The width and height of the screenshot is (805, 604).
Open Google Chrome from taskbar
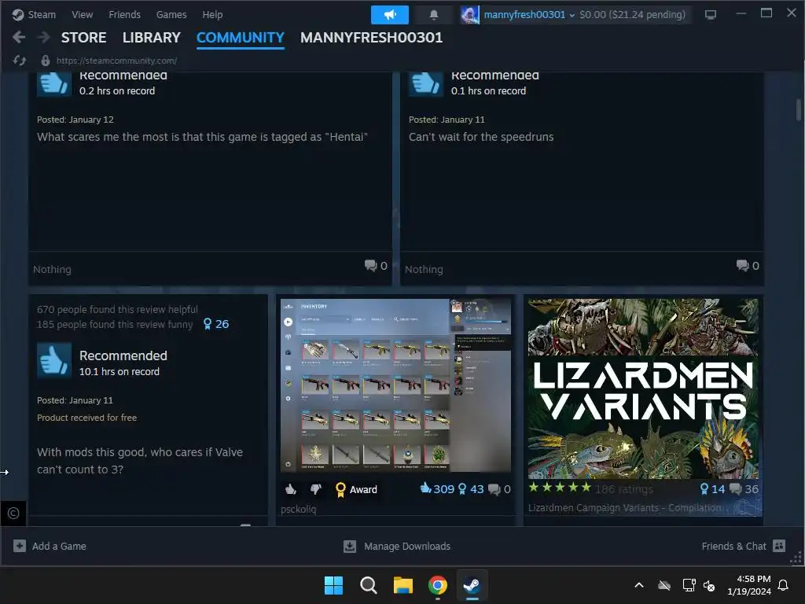pyautogui.click(x=437, y=585)
